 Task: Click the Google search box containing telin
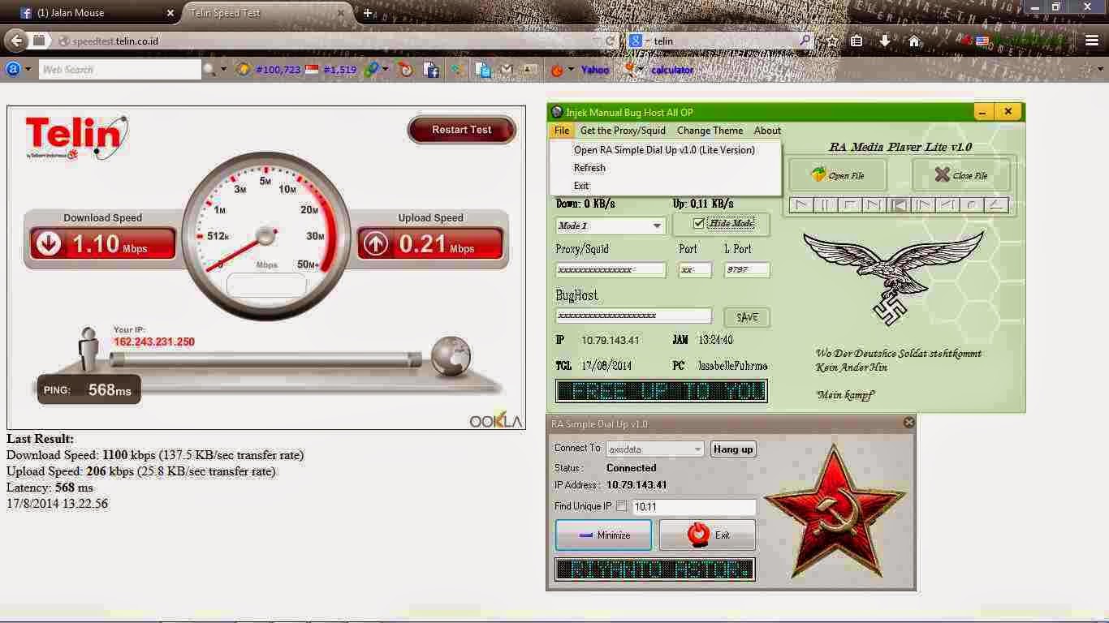(x=718, y=41)
